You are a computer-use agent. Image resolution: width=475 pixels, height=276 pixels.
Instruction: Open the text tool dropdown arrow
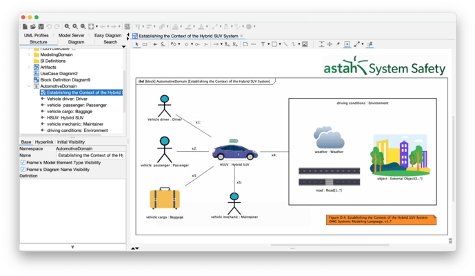tap(268, 44)
